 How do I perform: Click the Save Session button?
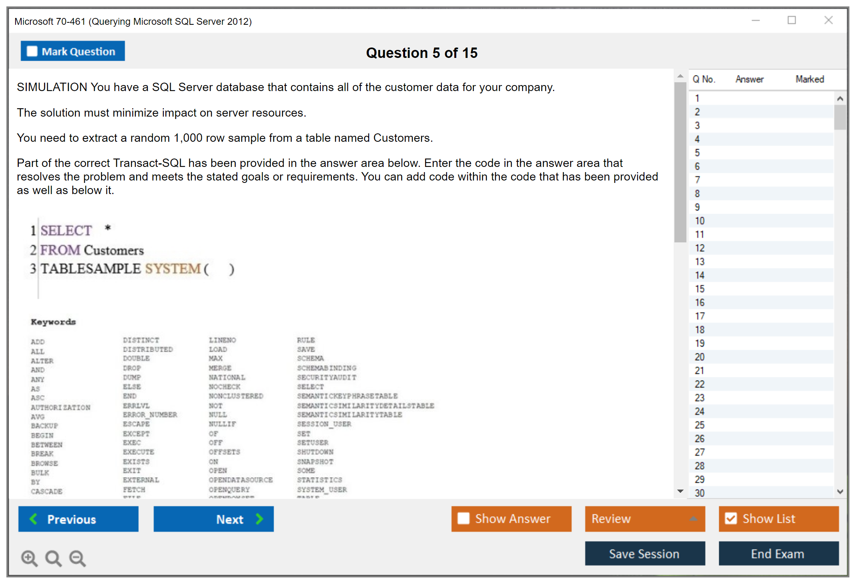tap(644, 553)
